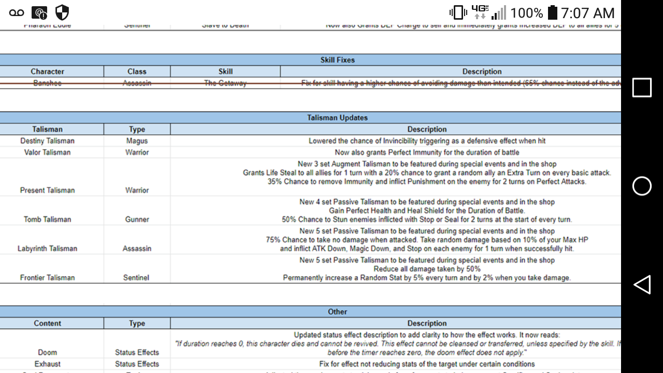Tap the voicemail icon in status bar
This screenshot has height=373, width=663.
coord(17,12)
